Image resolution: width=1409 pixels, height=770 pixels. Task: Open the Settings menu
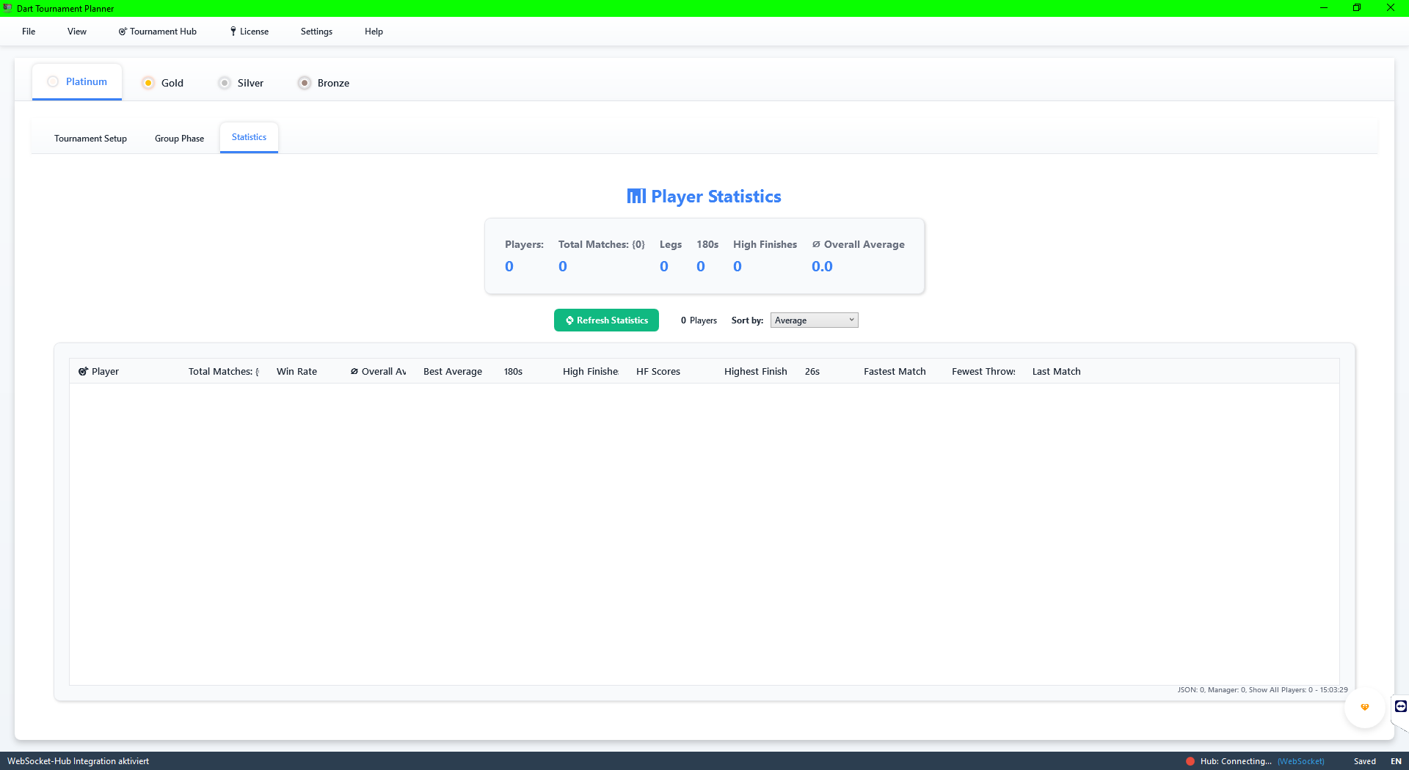click(316, 32)
